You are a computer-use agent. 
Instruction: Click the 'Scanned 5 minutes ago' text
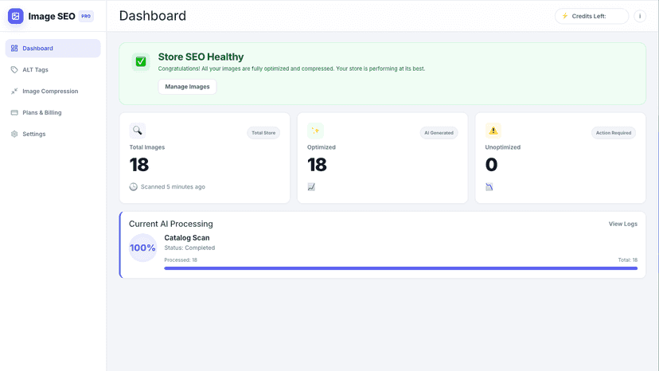[173, 187]
